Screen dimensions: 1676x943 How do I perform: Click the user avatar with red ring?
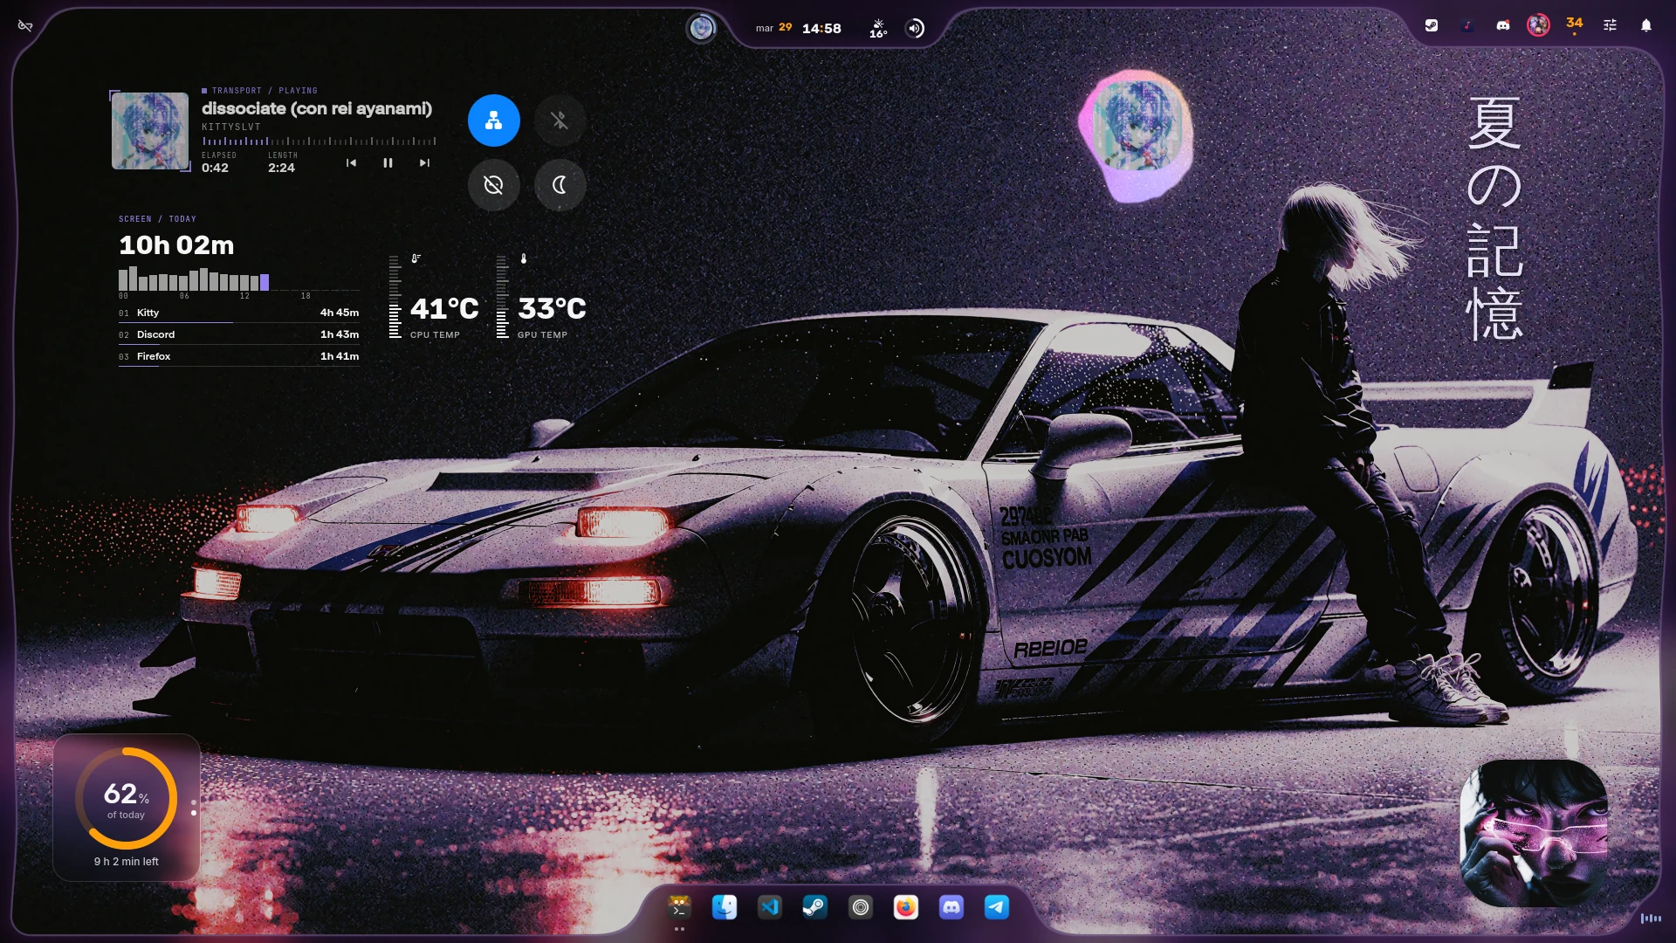click(x=1538, y=25)
